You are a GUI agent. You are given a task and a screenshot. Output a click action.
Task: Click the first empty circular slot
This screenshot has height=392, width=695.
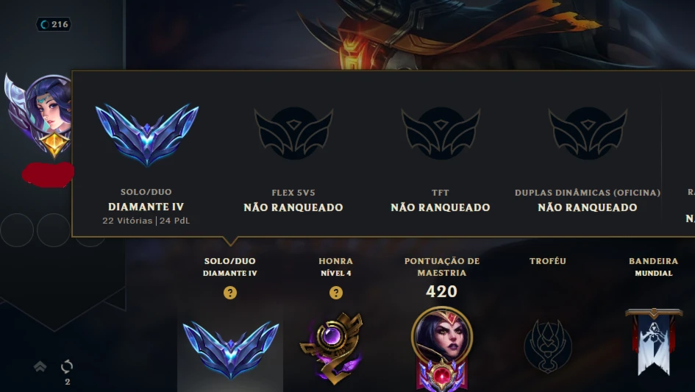tap(17, 230)
